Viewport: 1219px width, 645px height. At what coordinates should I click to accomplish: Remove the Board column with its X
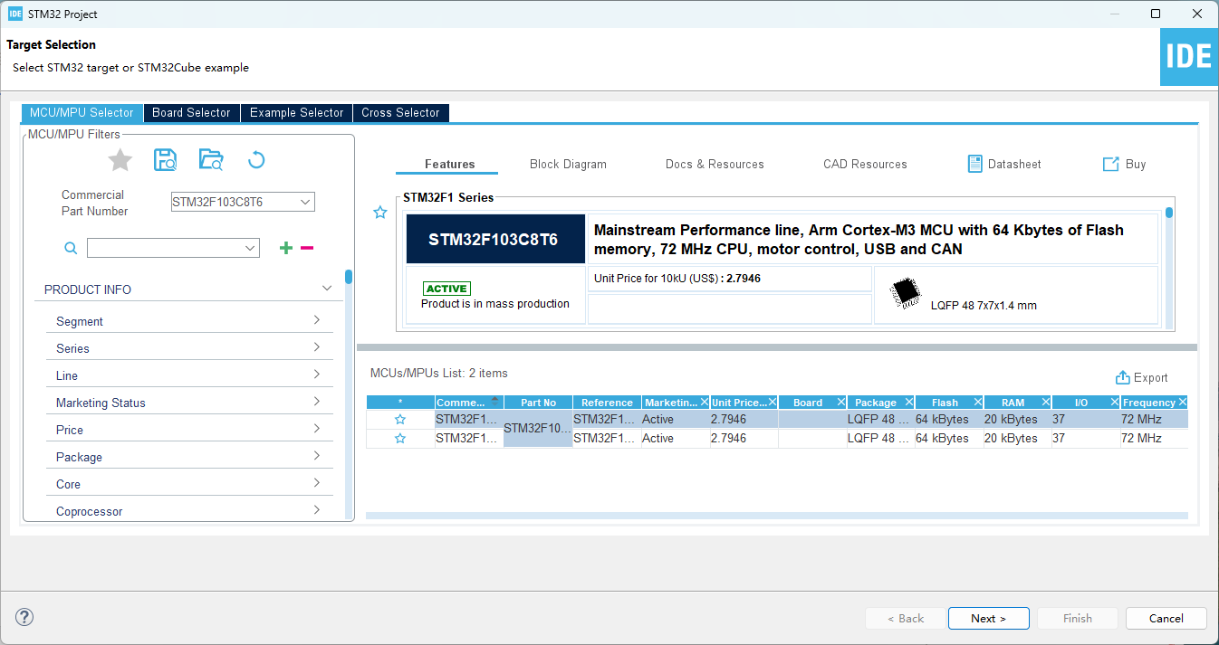pyautogui.click(x=840, y=403)
